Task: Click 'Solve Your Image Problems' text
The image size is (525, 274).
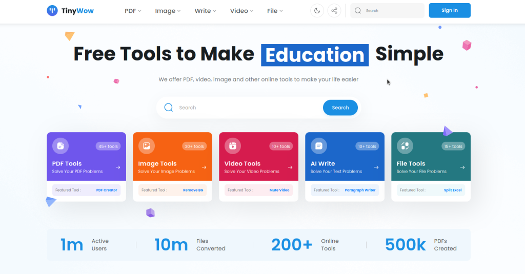Action: point(167,171)
